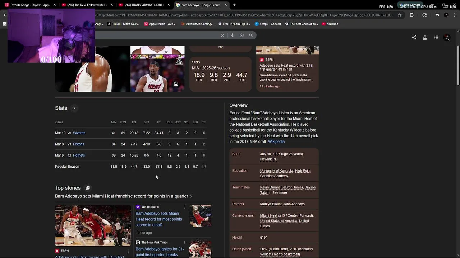Viewport: 460px width, 258px height.
Task: Open the Pistons team link
Action: pyautogui.click(x=78, y=144)
